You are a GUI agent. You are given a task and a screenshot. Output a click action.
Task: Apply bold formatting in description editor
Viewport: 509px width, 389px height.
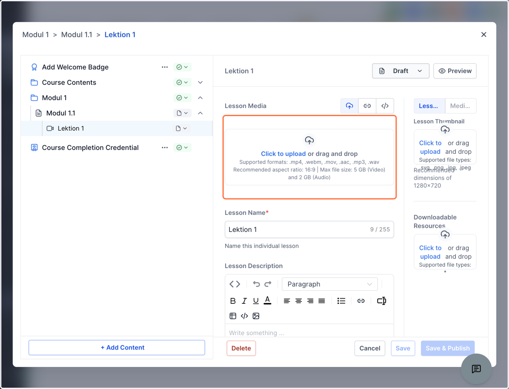(233, 301)
